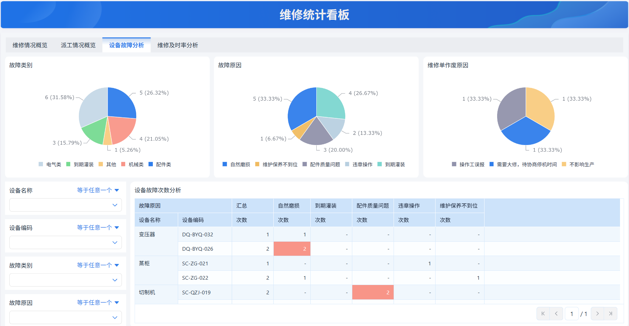629x326 pixels.
Task: Open the 设备名称 filter dropdown
Action: 66,205
